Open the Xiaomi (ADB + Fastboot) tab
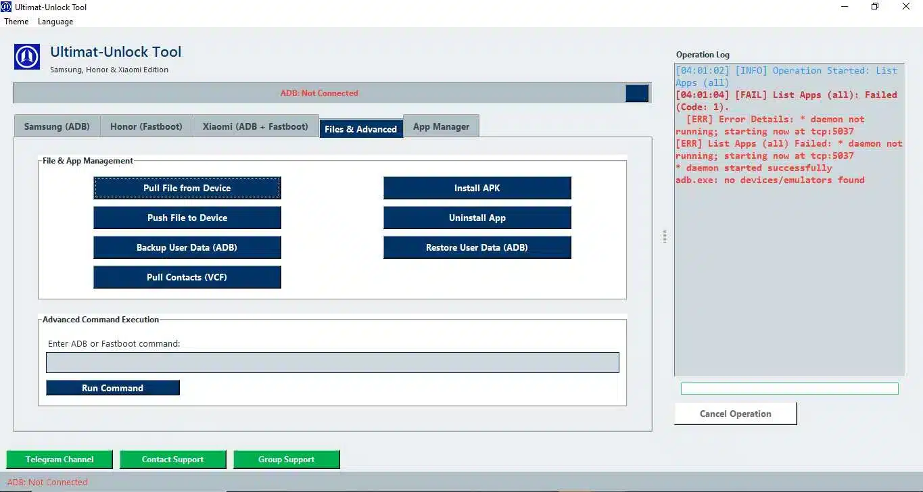923x492 pixels. pyautogui.click(x=256, y=126)
